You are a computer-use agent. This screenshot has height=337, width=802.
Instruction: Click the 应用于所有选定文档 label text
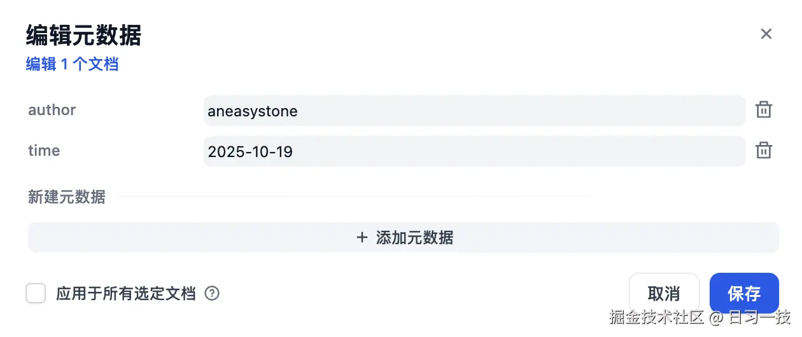point(125,294)
